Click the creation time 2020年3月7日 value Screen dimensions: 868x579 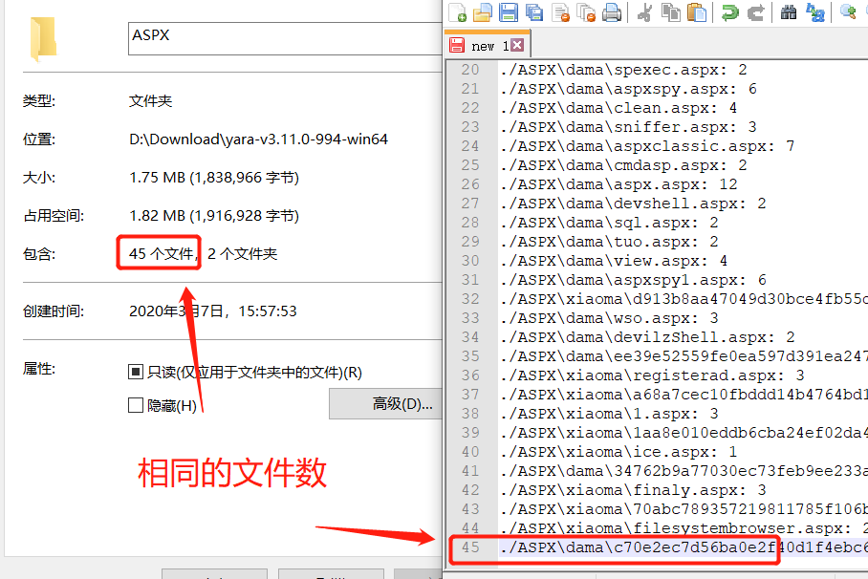pyautogui.click(x=213, y=311)
